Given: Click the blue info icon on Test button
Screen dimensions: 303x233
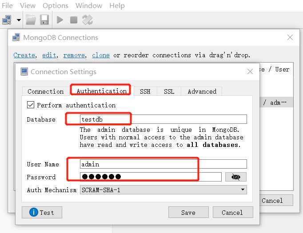Looking at the screenshot, I should tap(34, 212).
